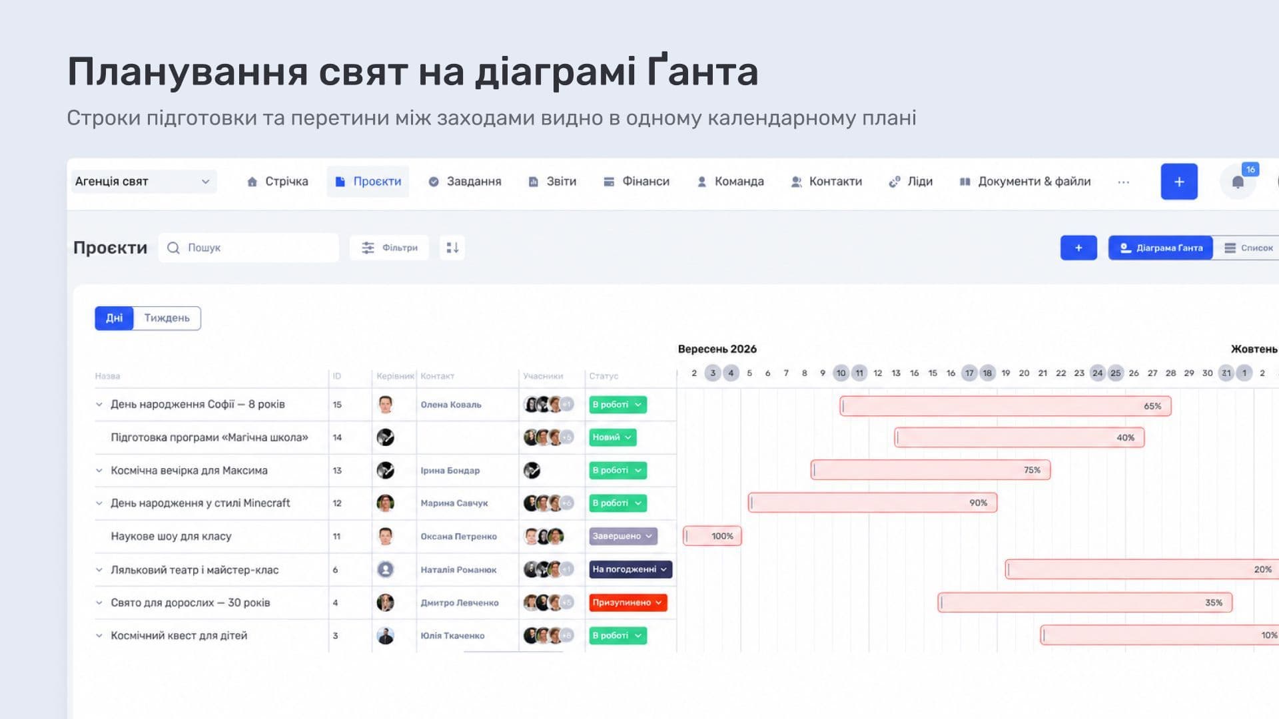1279x719 pixels.
Task: Select the Проєкти tab
Action: (368, 182)
